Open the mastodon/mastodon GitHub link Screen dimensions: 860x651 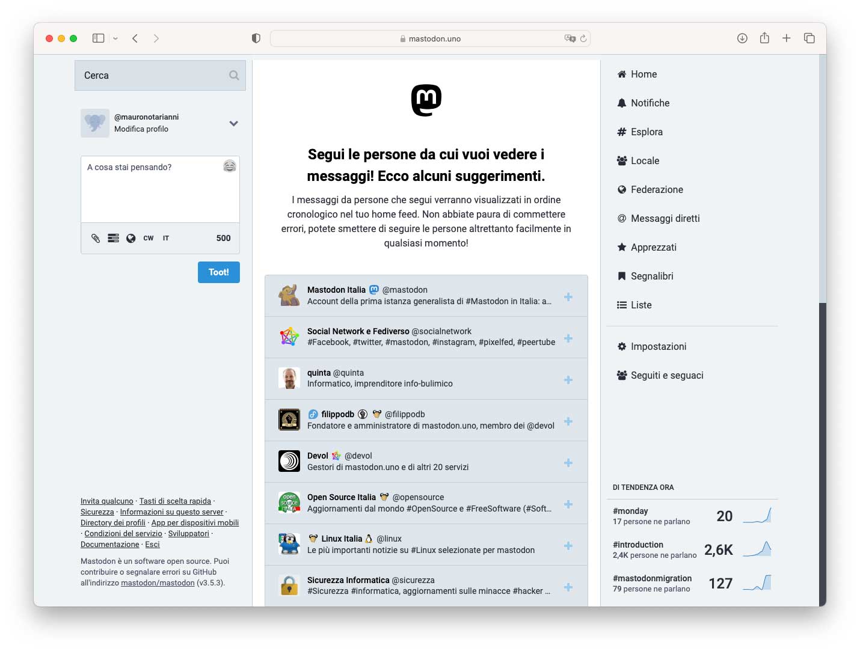158,583
